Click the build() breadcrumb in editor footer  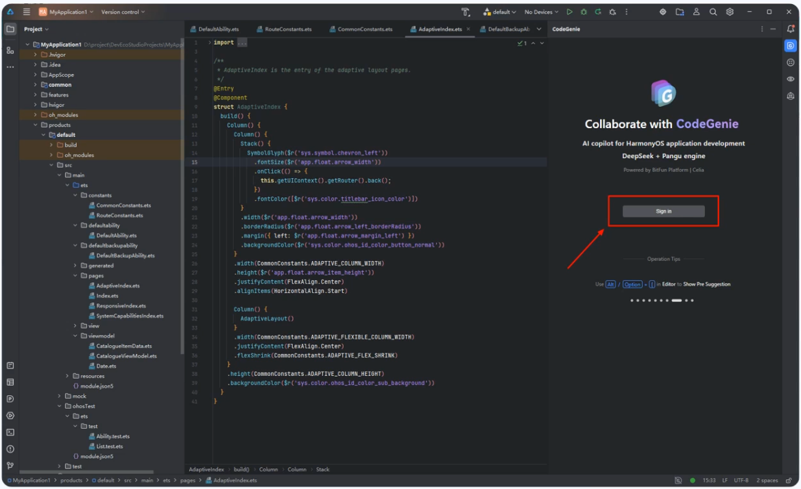pos(241,470)
